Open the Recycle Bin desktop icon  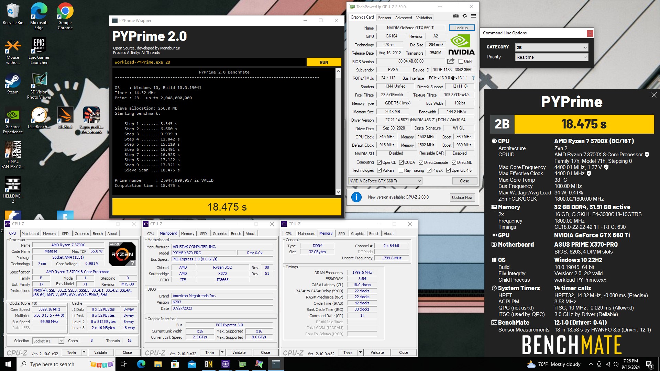(x=13, y=14)
